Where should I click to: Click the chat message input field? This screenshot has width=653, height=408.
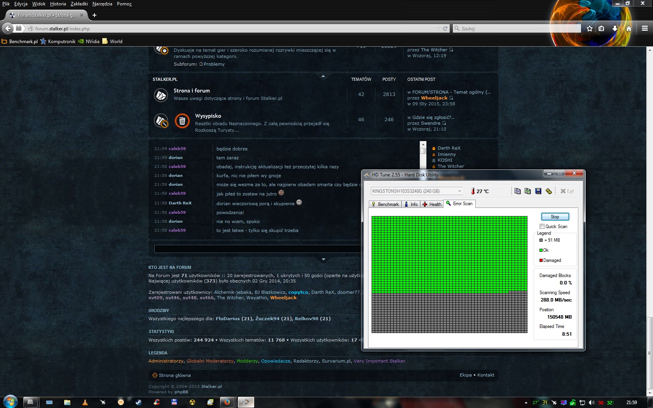[x=257, y=249]
